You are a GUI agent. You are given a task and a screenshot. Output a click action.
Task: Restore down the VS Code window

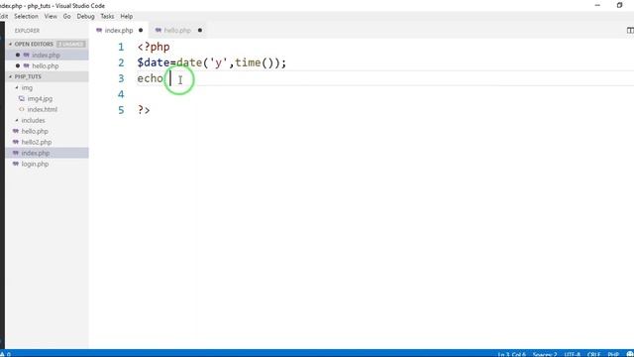(x=619, y=5)
